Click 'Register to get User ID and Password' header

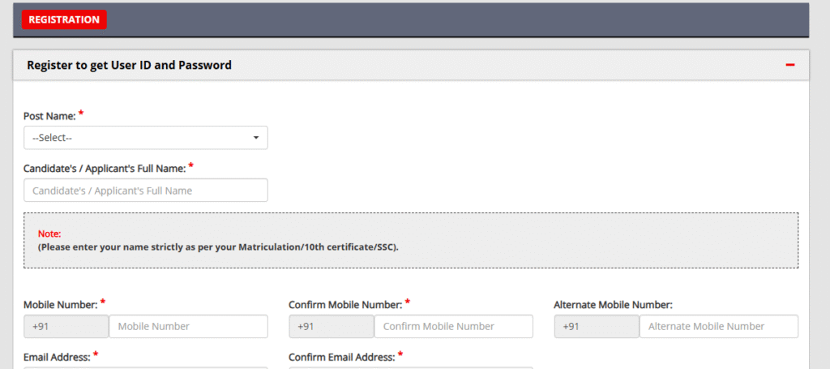130,65
